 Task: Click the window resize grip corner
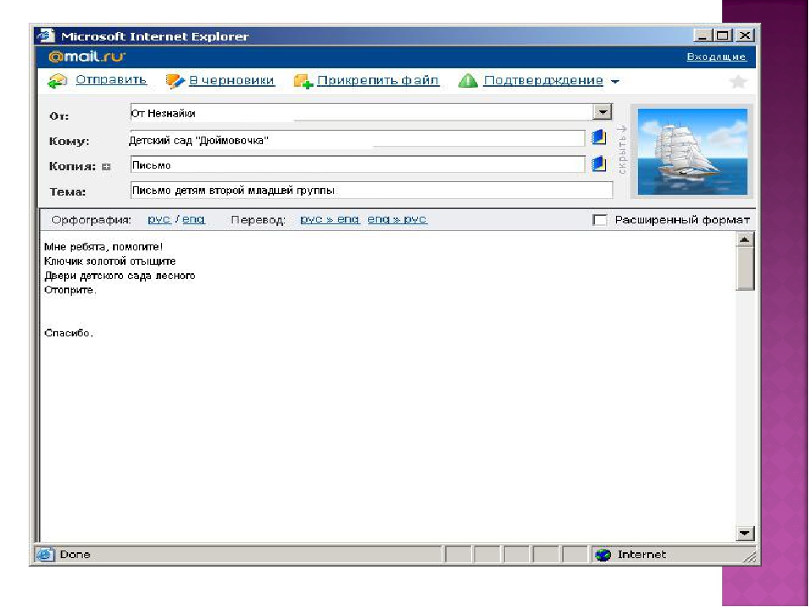749,556
